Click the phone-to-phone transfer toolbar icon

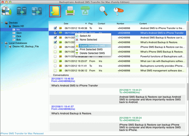(21, 11)
